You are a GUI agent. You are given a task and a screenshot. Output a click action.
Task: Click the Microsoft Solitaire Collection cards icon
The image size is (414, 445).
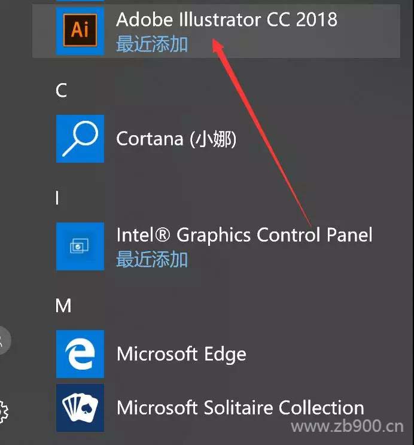coord(80,407)
